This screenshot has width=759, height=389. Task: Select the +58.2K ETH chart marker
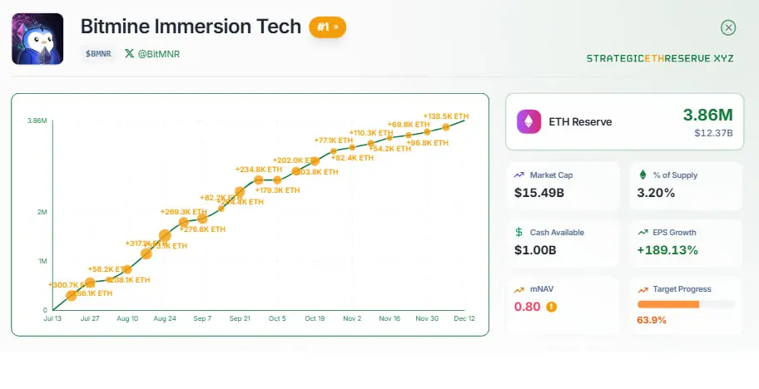pyautogui.click(x=127, y=269)
